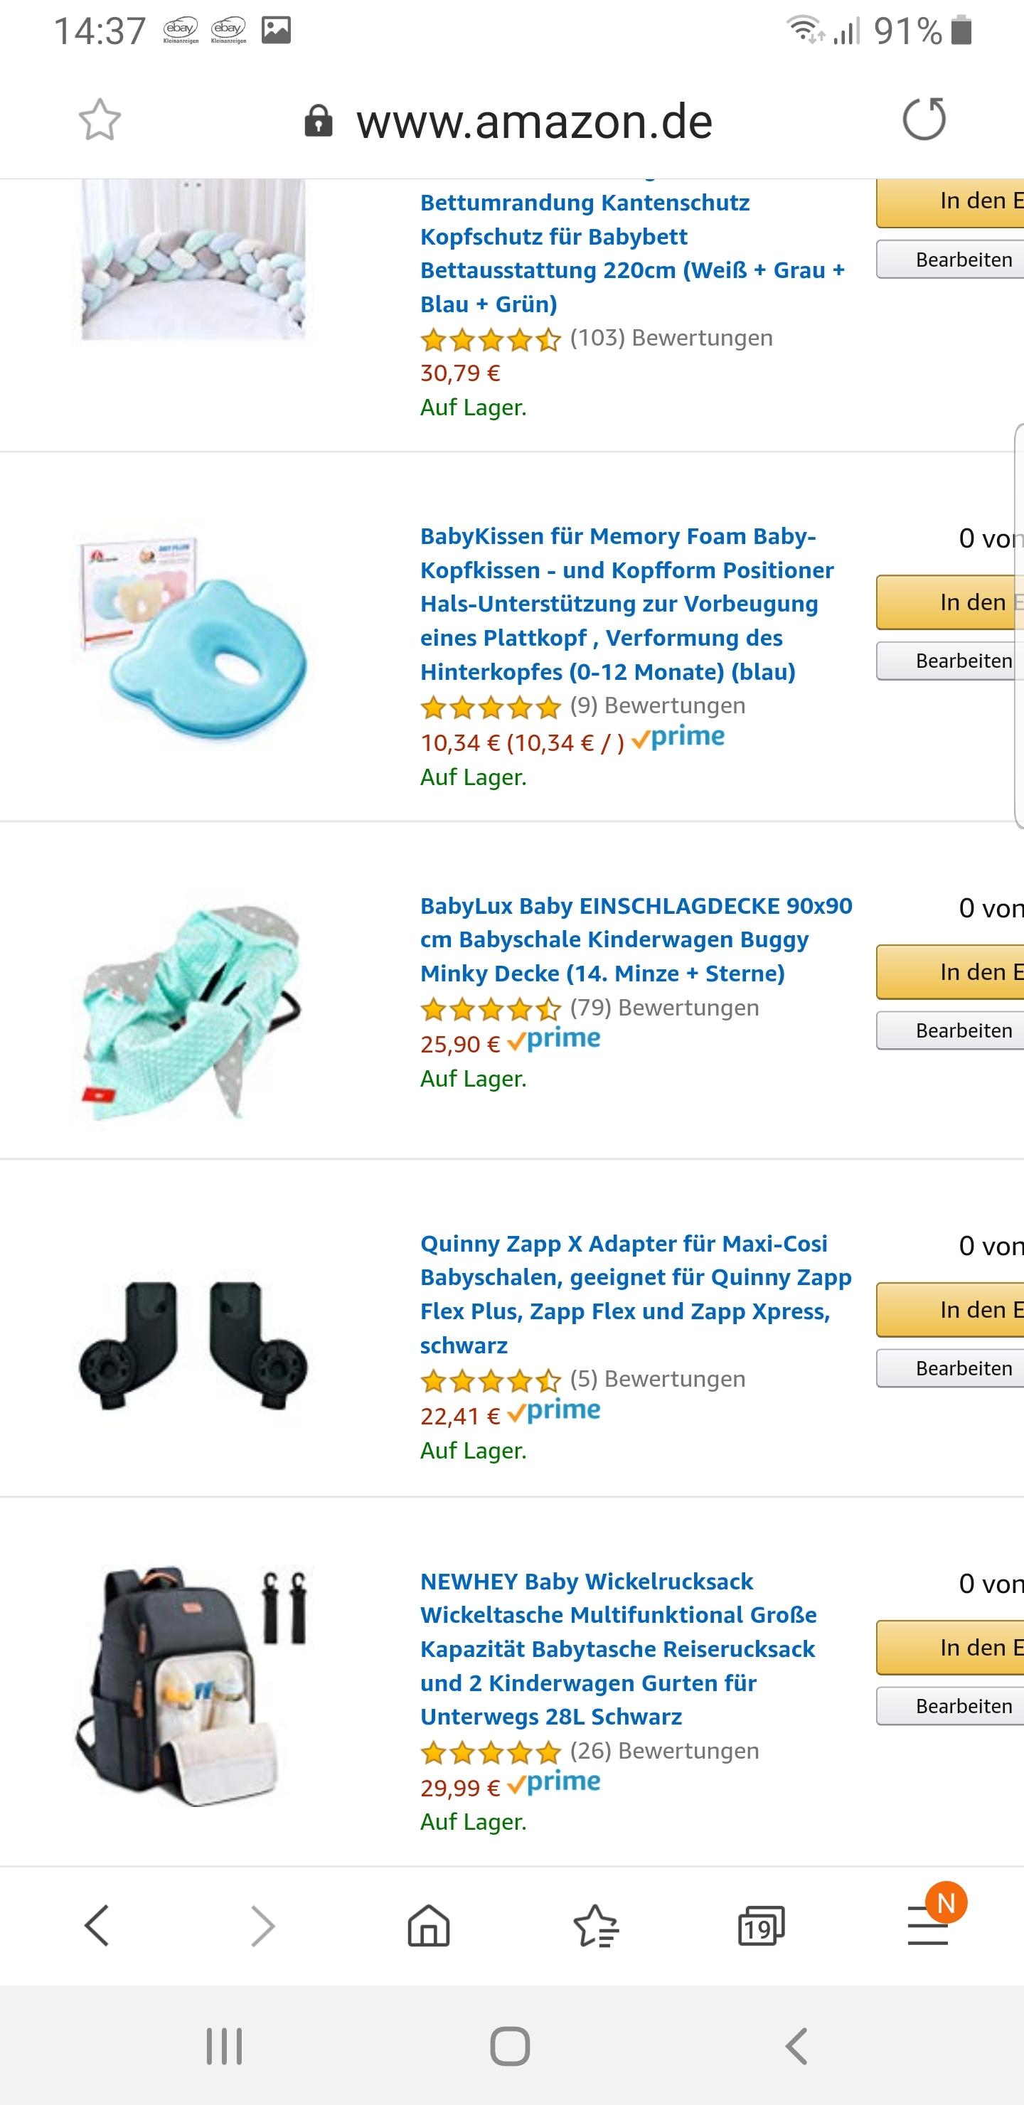Open the tabs switcher showing 19

761,1925
